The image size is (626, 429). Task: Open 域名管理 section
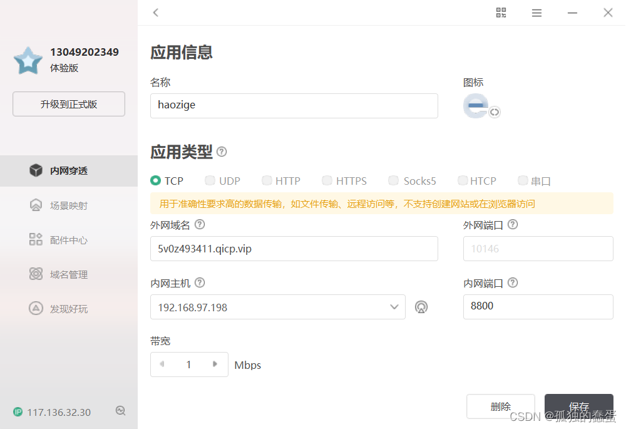[69, 274]
